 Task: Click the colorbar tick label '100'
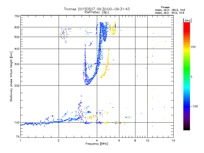(193, 47)
